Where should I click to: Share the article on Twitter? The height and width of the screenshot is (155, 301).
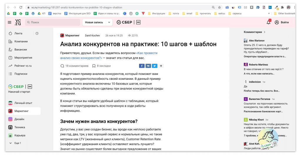coord(155,66)
